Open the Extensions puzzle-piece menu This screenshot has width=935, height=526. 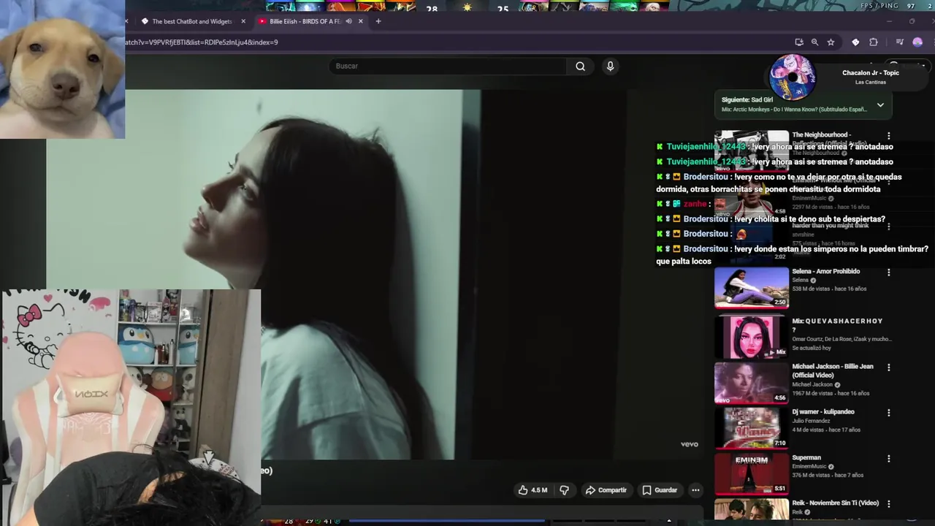click(873, 42)
